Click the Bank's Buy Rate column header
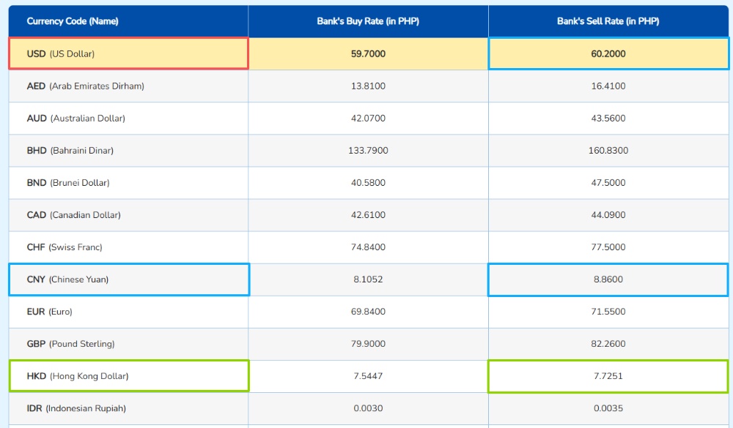This screenshot has width=733, height=428. (x=368, y=21)
